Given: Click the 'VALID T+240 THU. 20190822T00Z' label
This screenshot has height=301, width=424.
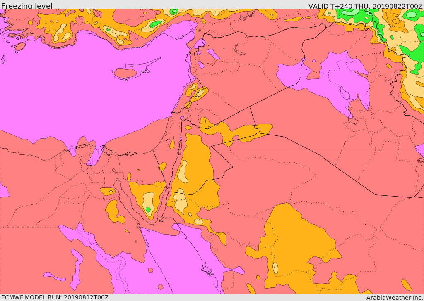Looking at the screenshot, I should coord(365,6).
